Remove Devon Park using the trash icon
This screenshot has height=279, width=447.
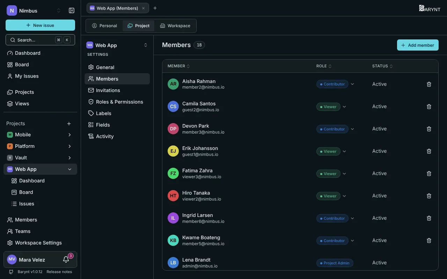(x=429, y=129)
